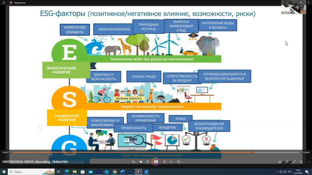This screenshot has height=175, width=312.
Task: Toggle subtitles and captions button
Action: (x=280, y=162)
